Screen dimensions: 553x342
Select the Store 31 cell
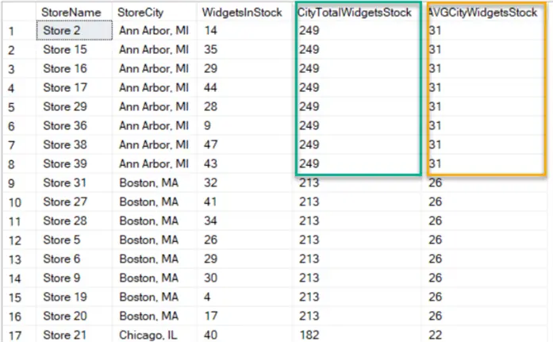(x=74, y=183)
